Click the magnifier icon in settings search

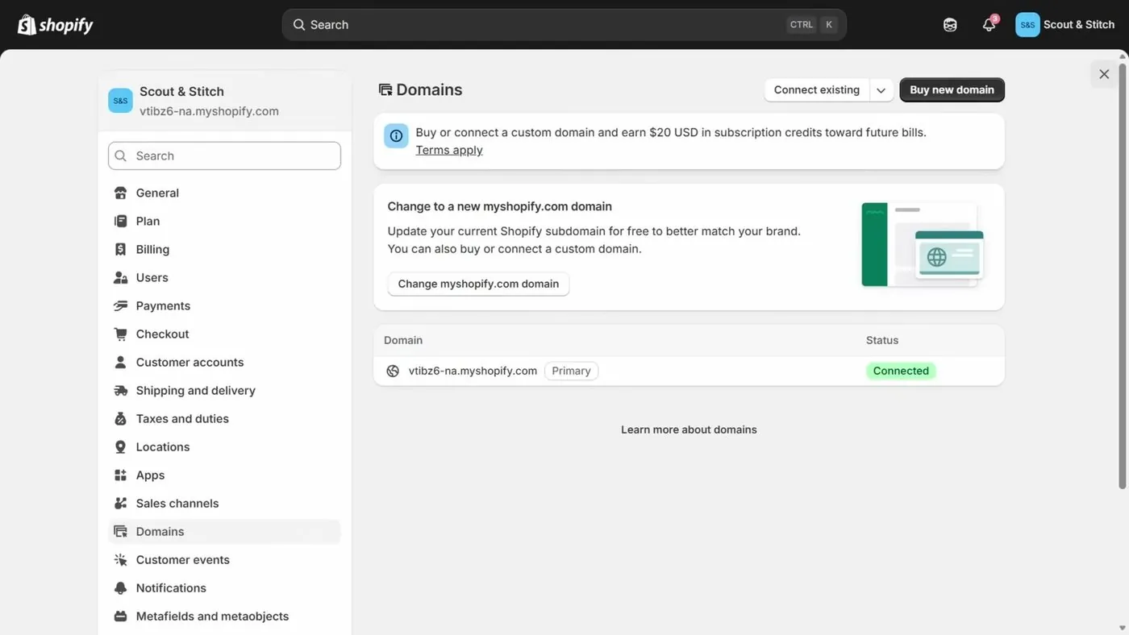coord(121,156)
